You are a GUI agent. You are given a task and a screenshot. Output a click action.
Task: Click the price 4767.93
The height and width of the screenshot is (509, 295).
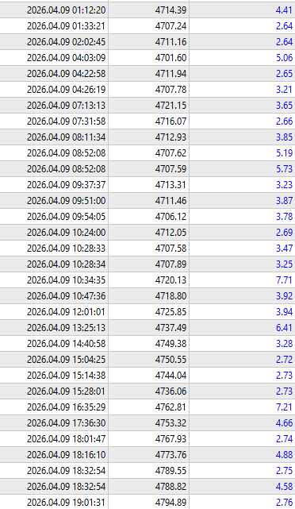coord(170,440)
